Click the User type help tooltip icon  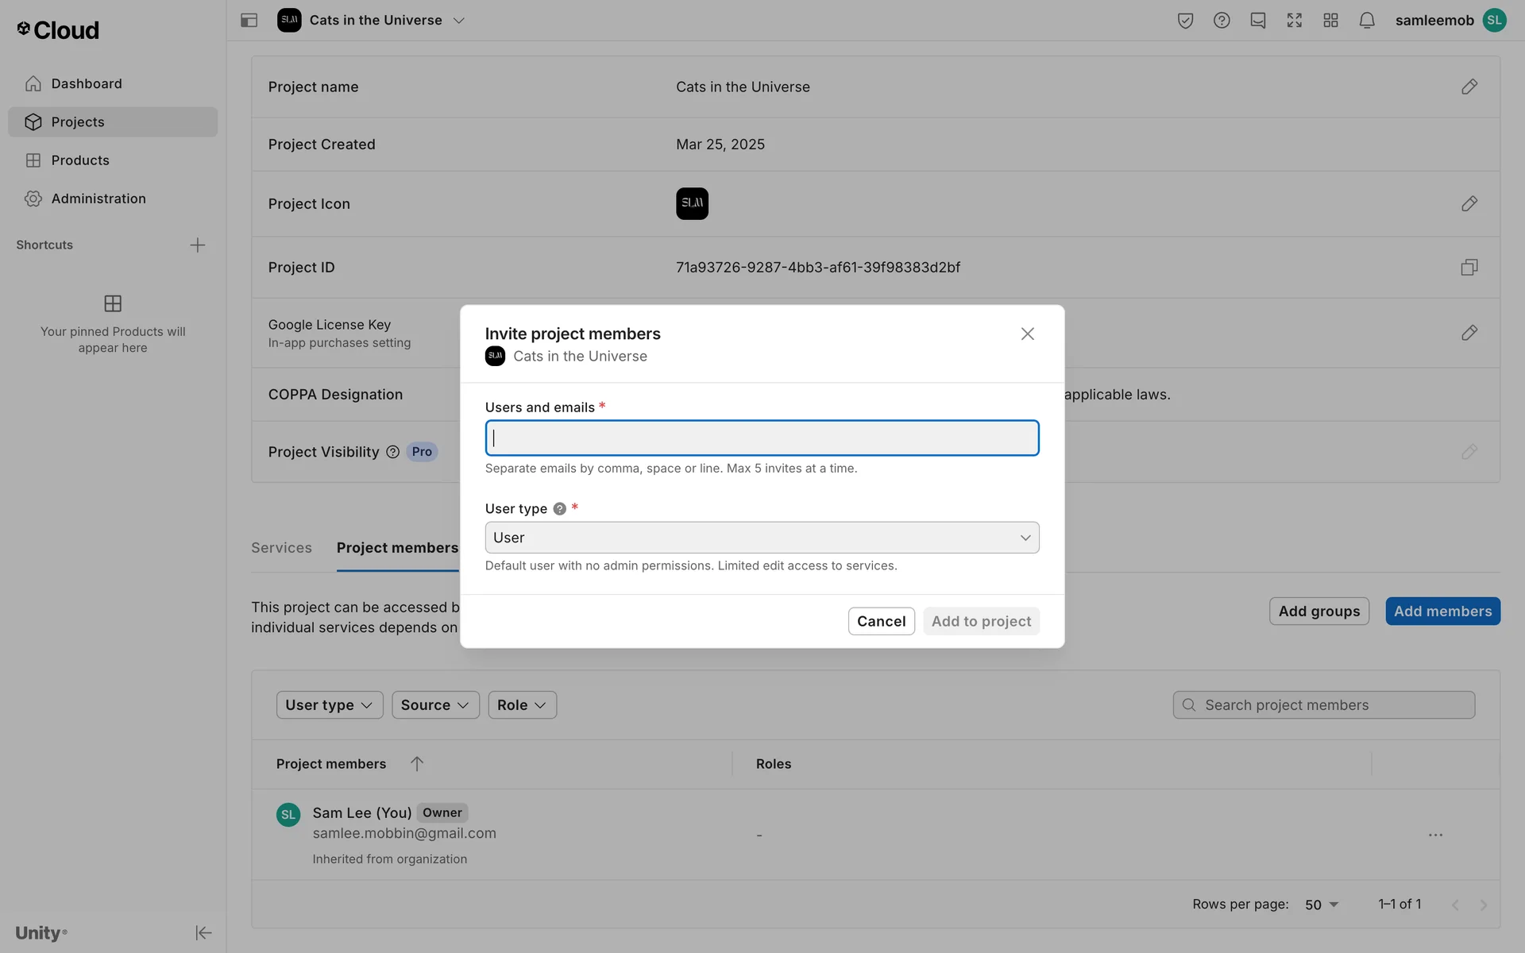pos(560,509)
